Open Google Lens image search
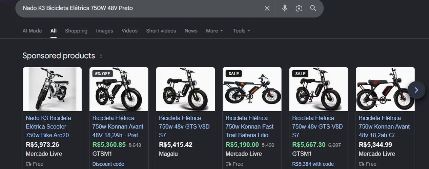 (299, 8)
